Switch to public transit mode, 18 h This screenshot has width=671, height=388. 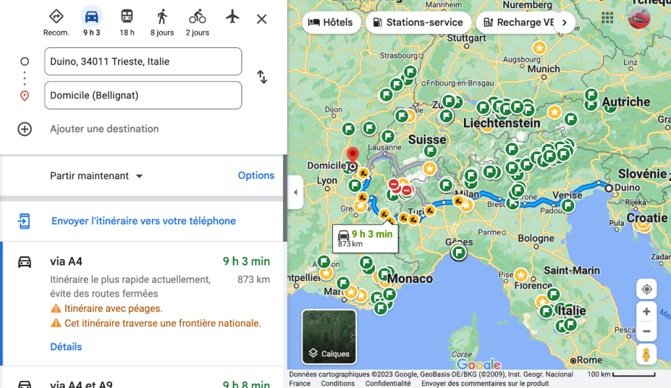click(x=126, y=17)
